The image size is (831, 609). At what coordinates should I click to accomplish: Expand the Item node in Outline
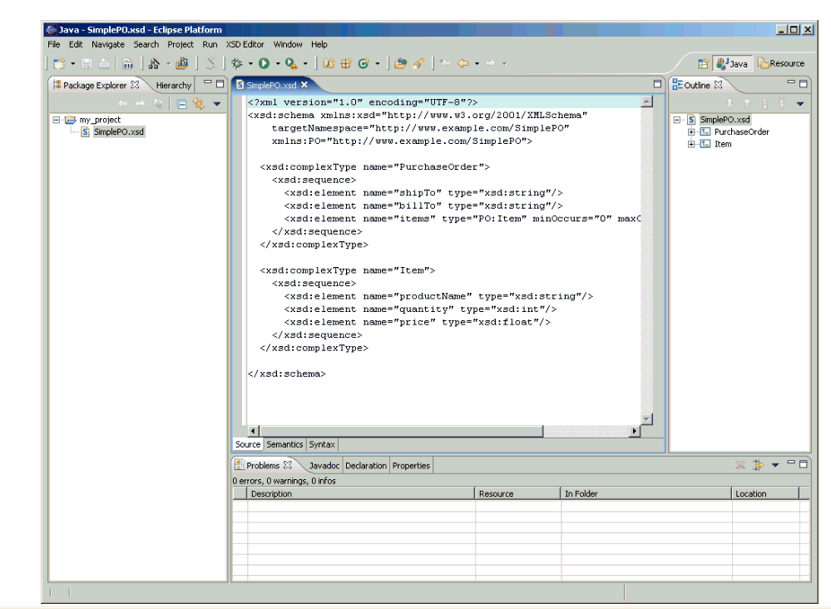tap(691, 145)
